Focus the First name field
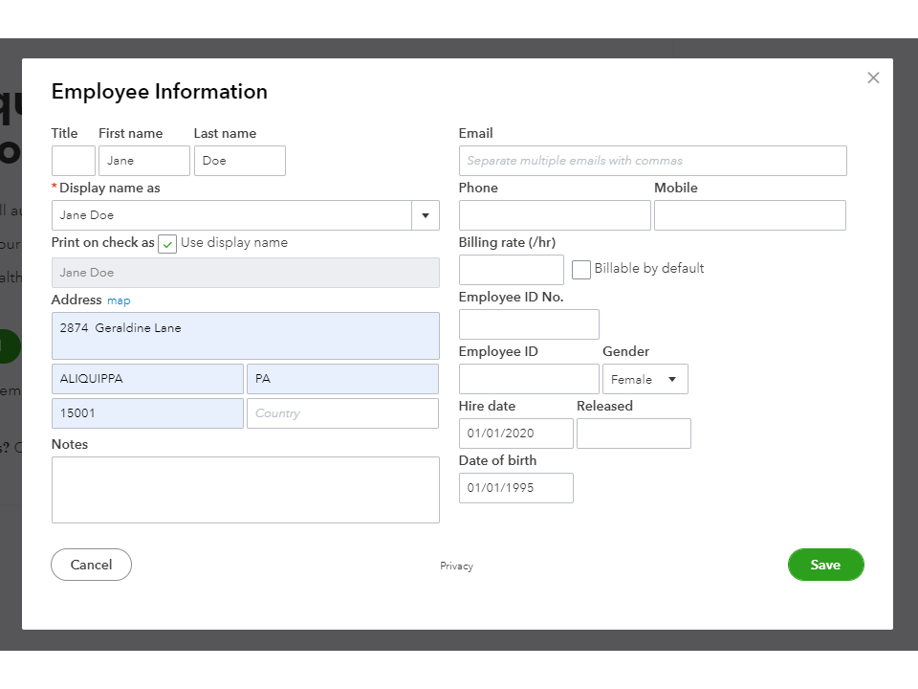 pos(144,161)
